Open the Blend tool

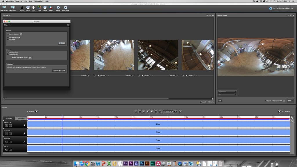coord(45,8)
